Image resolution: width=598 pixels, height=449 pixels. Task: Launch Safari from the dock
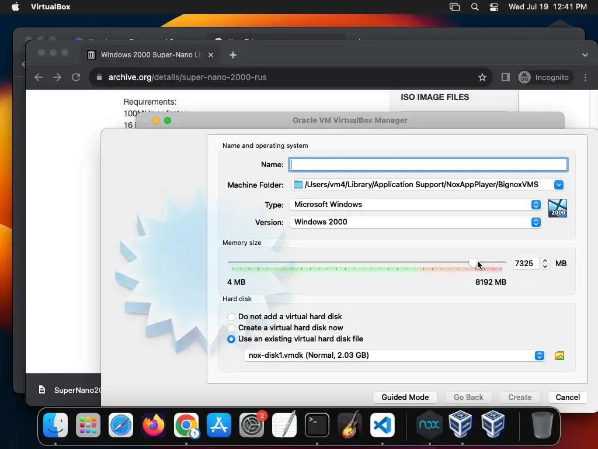pyautogui.click(x=121, y=424)
